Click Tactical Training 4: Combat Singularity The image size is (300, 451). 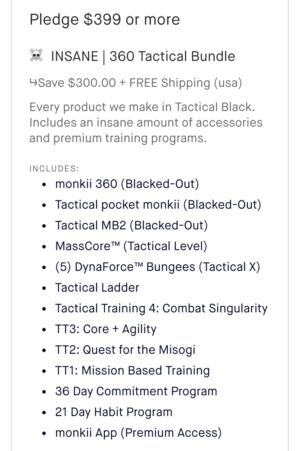point(161,308)
